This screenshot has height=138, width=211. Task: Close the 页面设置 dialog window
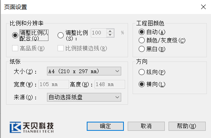coord(203,7)
